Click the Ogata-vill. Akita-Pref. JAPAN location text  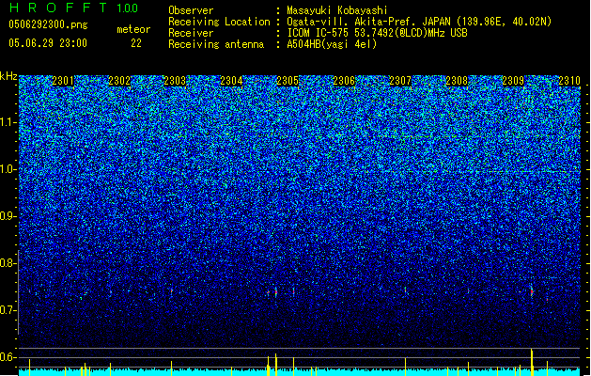(419, 22)
